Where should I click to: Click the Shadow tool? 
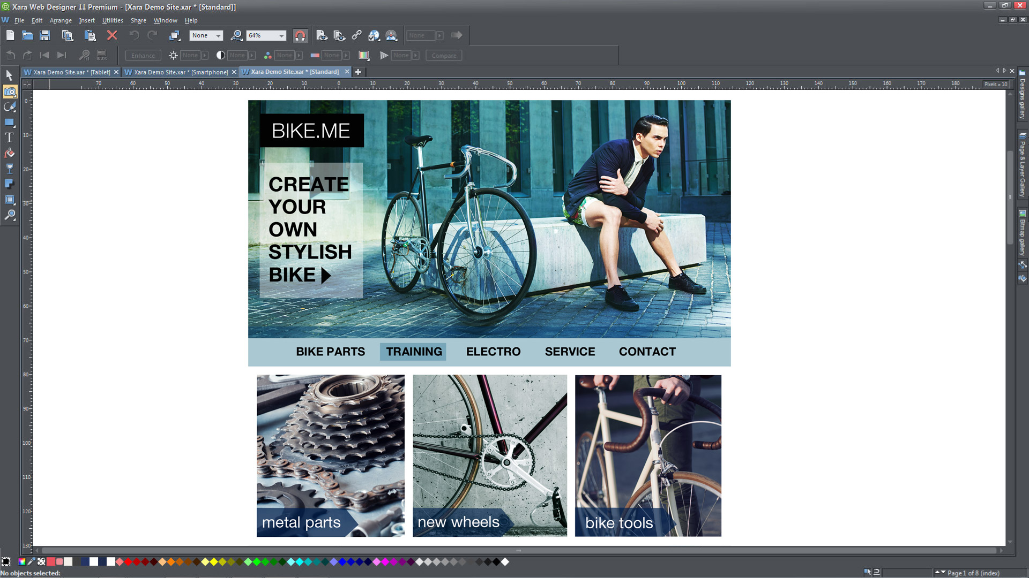[10, 184]
